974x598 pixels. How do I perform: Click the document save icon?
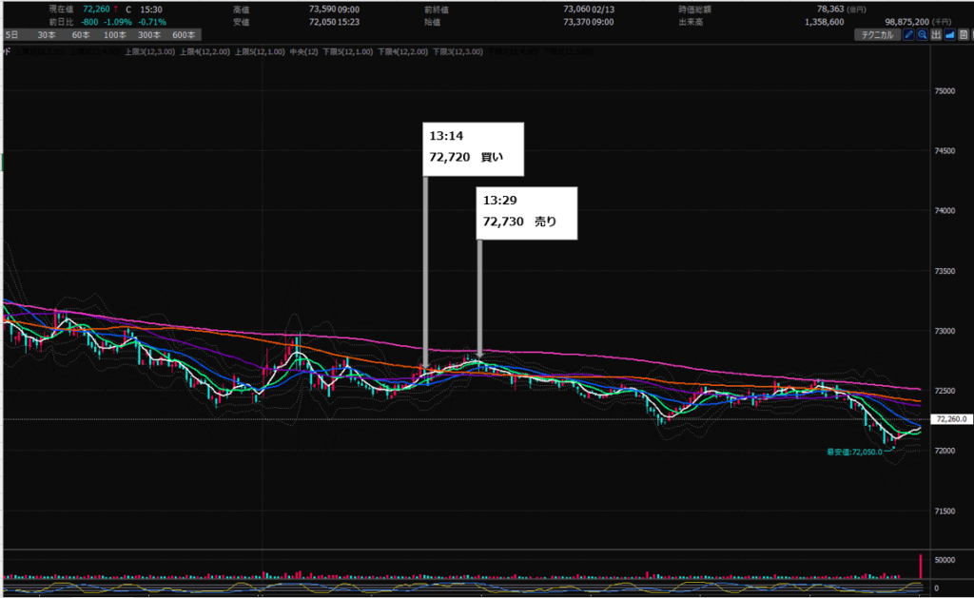963,34
